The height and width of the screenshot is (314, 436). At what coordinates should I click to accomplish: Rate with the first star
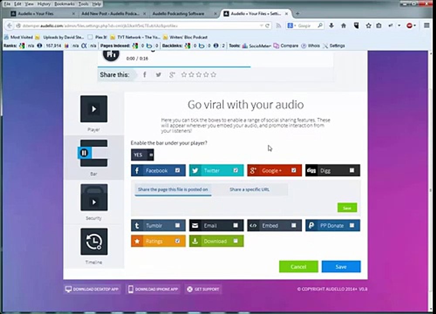pos(184,75)
